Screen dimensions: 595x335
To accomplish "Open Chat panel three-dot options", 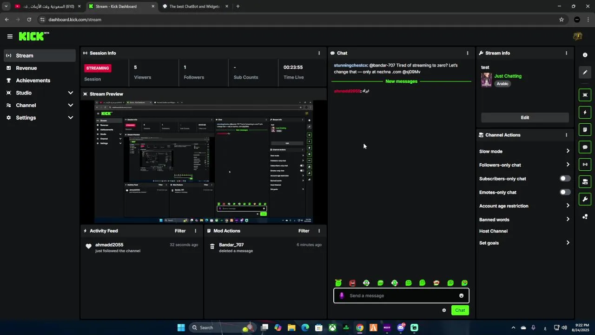I will click(x=468, y=53).
